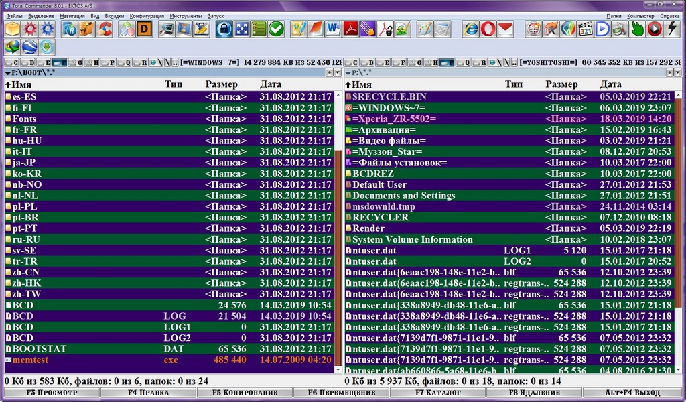Launch Media Player Classic 321 icon
The height and width of the screenshot is (402, 686).
(x=586, y=29)
